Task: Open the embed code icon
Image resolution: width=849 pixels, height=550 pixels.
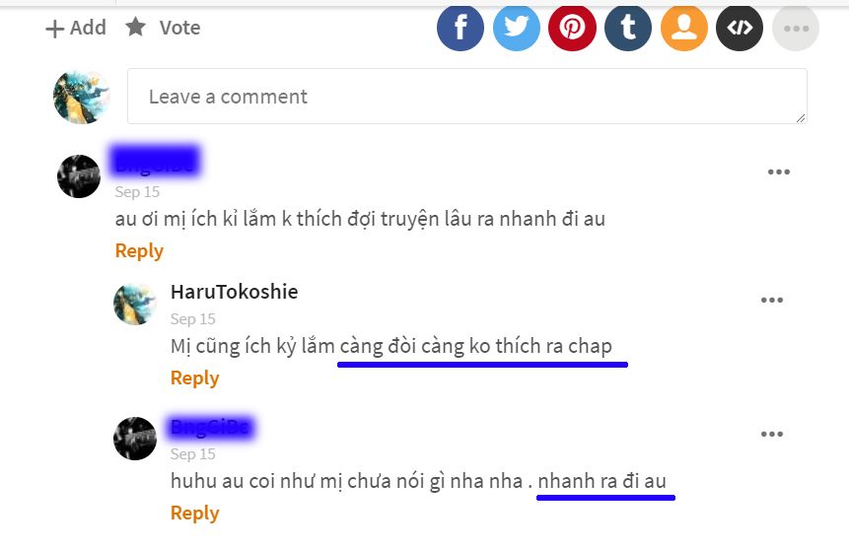Action: click(x=740, y=28)
